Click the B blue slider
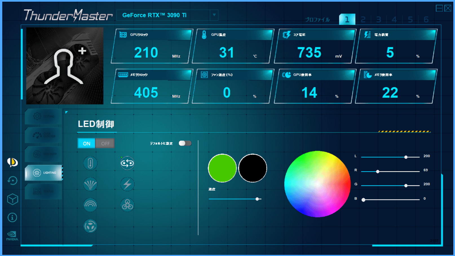Viewport: 455px width, 256px height. point(390,200)
